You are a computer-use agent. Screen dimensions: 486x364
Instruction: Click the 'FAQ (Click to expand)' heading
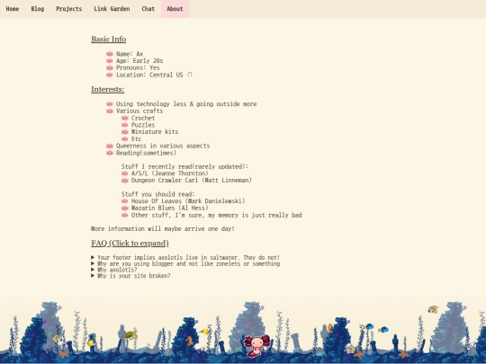[130, 244]
